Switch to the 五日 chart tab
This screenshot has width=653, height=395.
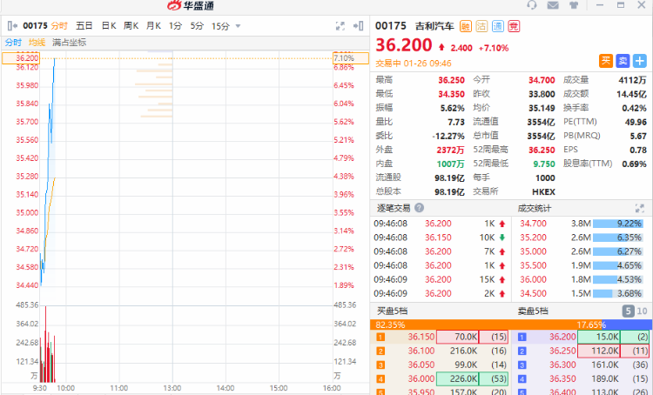point(84,26)
